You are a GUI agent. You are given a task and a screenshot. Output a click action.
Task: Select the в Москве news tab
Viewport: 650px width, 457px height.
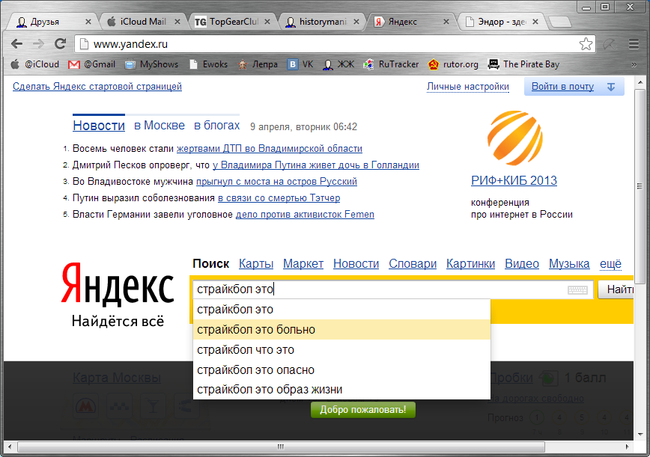[160, 126]
